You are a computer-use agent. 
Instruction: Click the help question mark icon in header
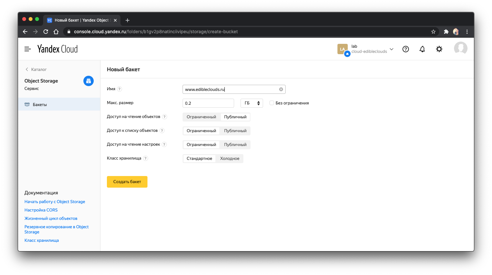(406, 49)
